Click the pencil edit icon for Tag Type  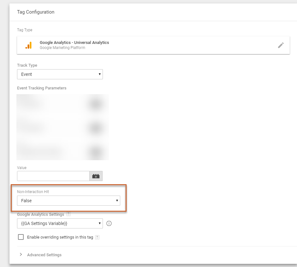pos(281,45)
